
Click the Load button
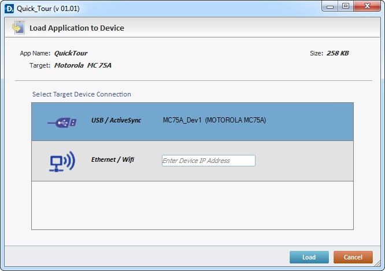[x=309, y=257]
